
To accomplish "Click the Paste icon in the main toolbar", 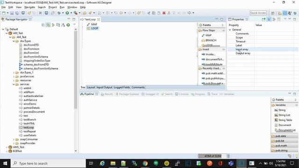I will click(x=159, y=13).
